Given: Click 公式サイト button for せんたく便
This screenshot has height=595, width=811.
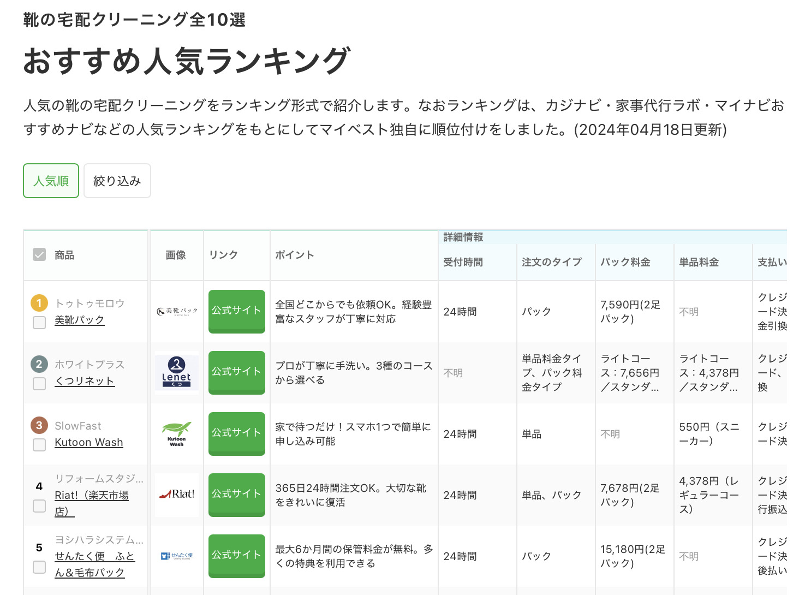Looking at the screenshot, I should coord(237,556).
